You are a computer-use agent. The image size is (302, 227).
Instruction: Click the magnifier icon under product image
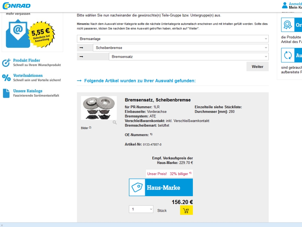click(x=115, y=122)
